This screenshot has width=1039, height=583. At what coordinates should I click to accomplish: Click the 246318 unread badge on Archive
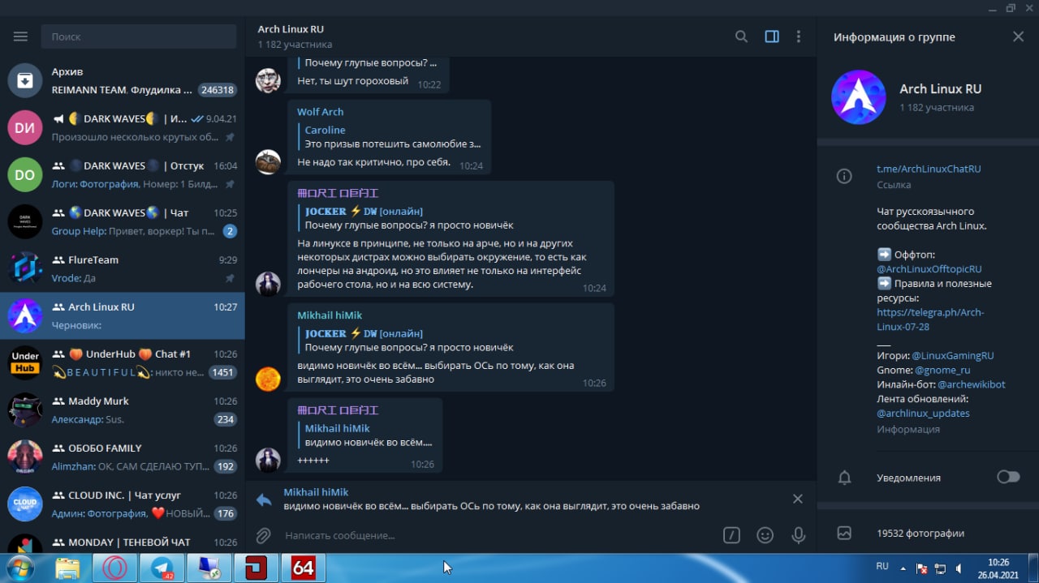click(x=218, y=90)
